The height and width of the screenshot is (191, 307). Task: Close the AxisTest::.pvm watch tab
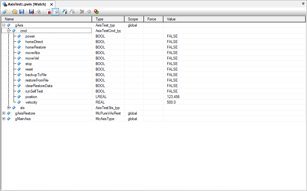pyautogui.click(x=52, y=4)
